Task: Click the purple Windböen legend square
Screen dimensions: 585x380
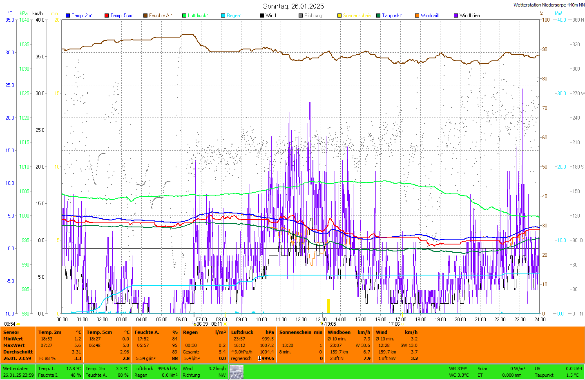Action: 456,16
